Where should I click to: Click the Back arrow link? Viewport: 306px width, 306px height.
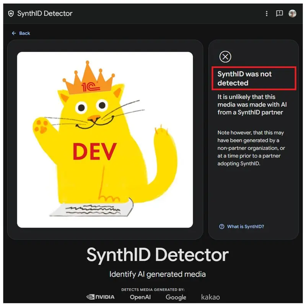tap(21, 33)
